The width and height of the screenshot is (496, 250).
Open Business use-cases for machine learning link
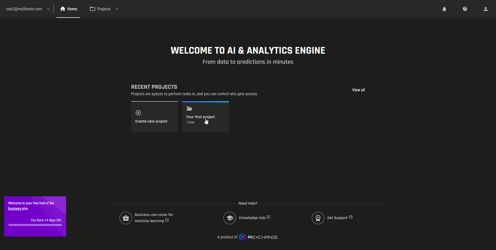click(154, 218)
